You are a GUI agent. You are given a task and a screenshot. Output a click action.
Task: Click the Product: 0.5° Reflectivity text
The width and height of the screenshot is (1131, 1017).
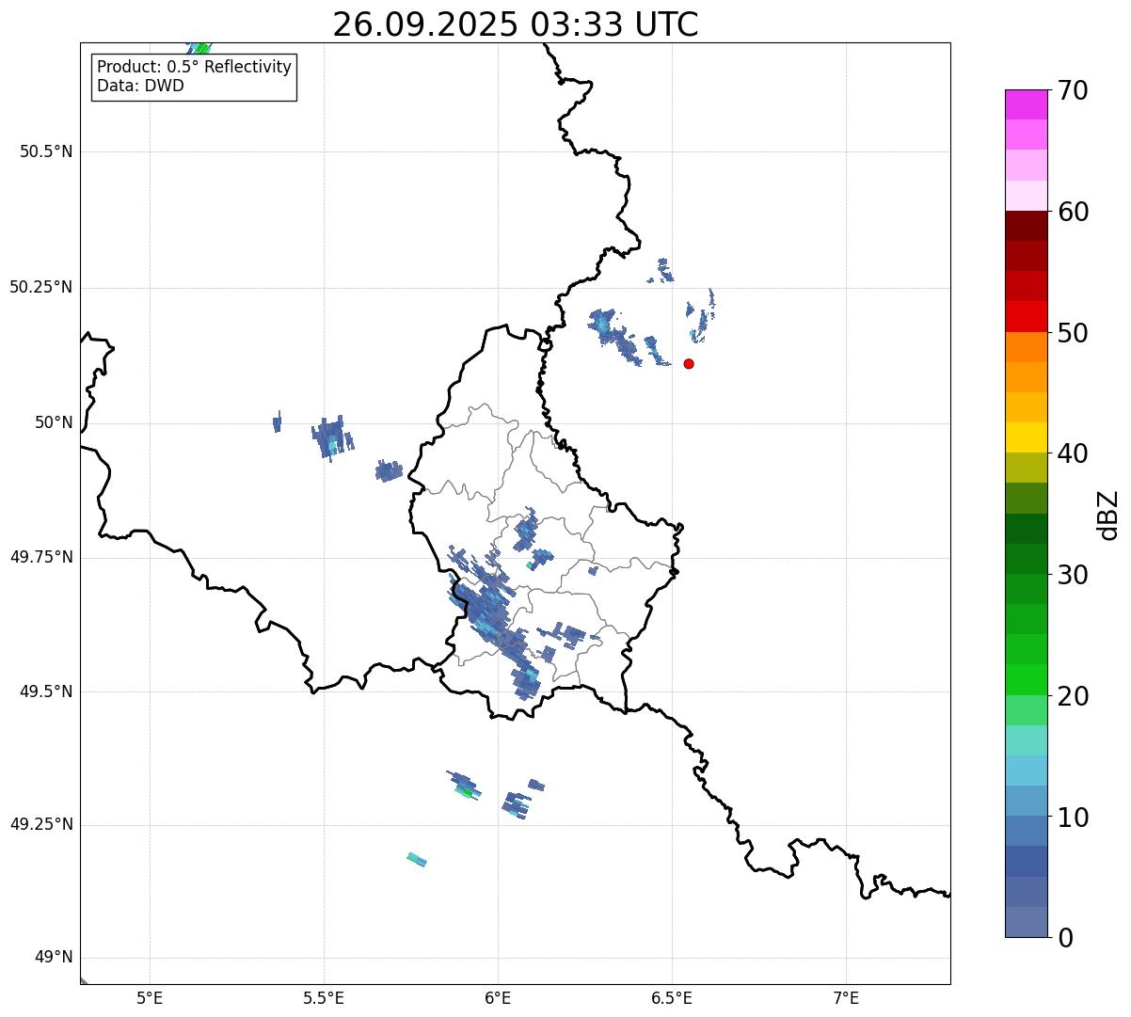194,68
